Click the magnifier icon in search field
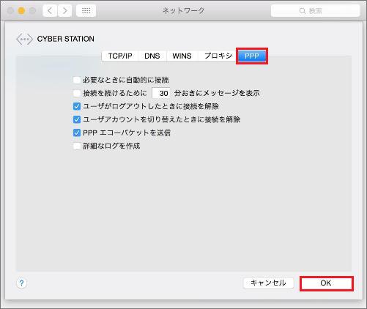 (303, 11)
